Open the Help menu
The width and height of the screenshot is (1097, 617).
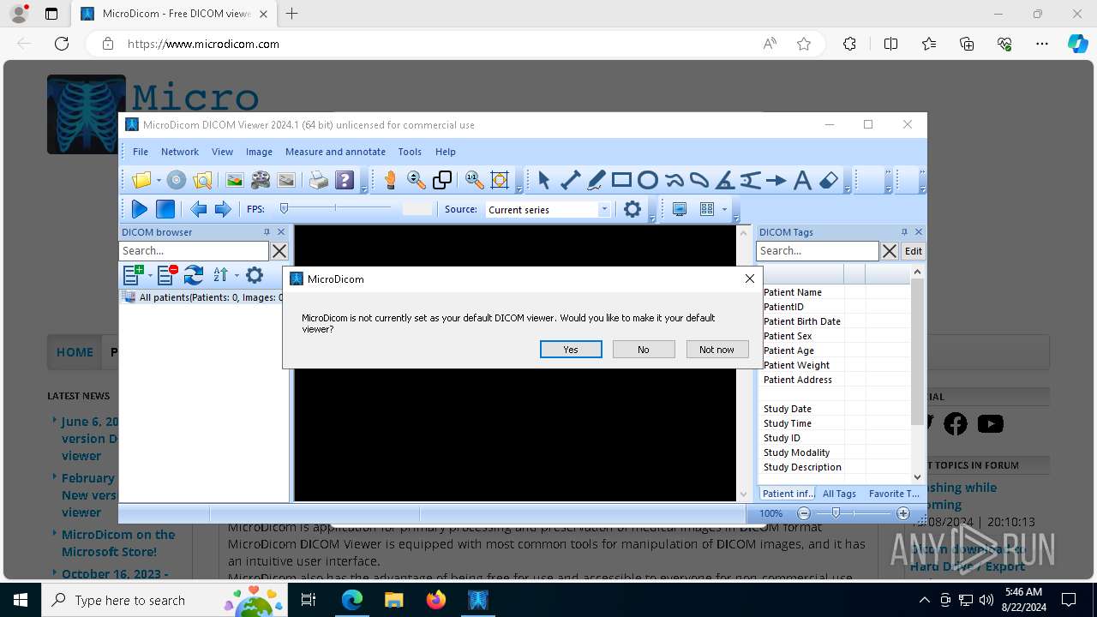pyautogui.click(x=446, y=152)
